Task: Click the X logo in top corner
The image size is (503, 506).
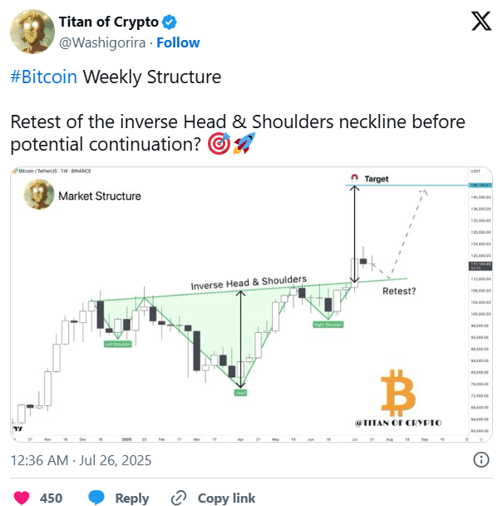Action: pos(481,22)
